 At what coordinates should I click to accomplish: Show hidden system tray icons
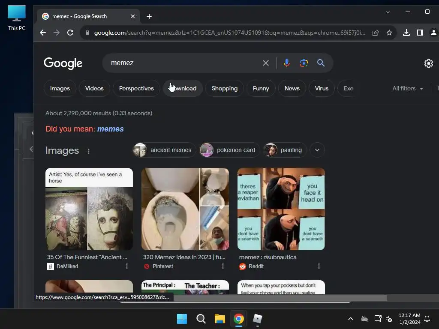(x=351, y=319)
